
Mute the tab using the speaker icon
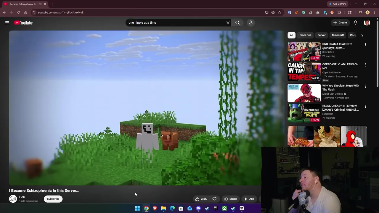(40, 4)
